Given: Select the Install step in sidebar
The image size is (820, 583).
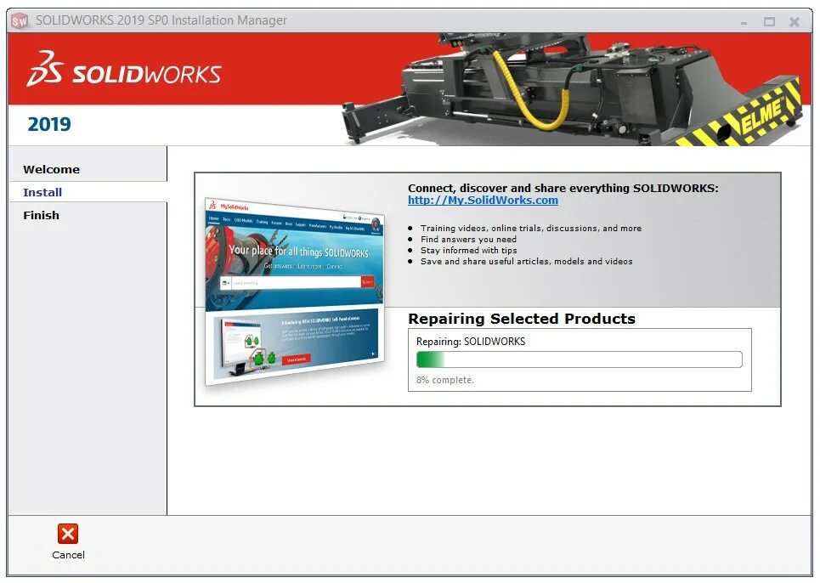Looking at the screenshot, I should (42, 192).
